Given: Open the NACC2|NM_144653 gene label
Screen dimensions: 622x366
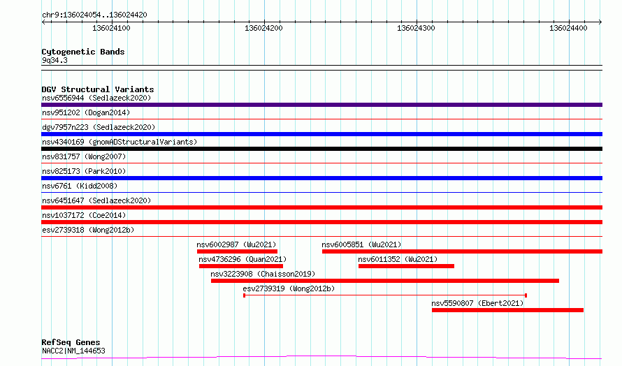Looking at the screenshot, I should [74, 351].
